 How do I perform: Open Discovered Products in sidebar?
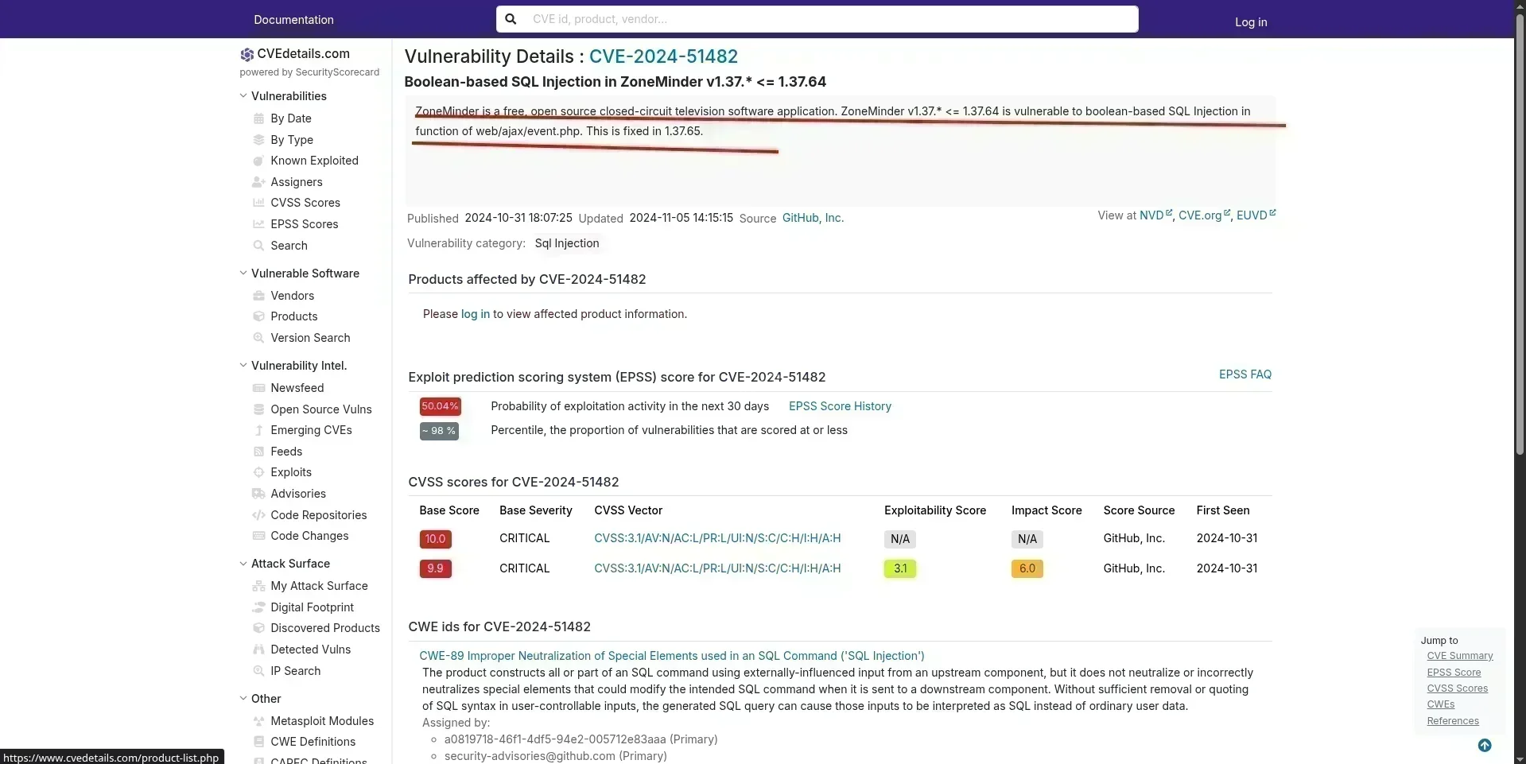[325, 628]
